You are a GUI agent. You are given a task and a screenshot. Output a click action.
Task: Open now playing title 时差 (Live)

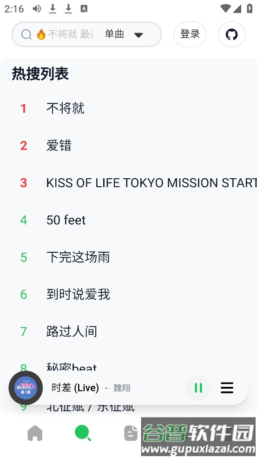coord(75,388)
